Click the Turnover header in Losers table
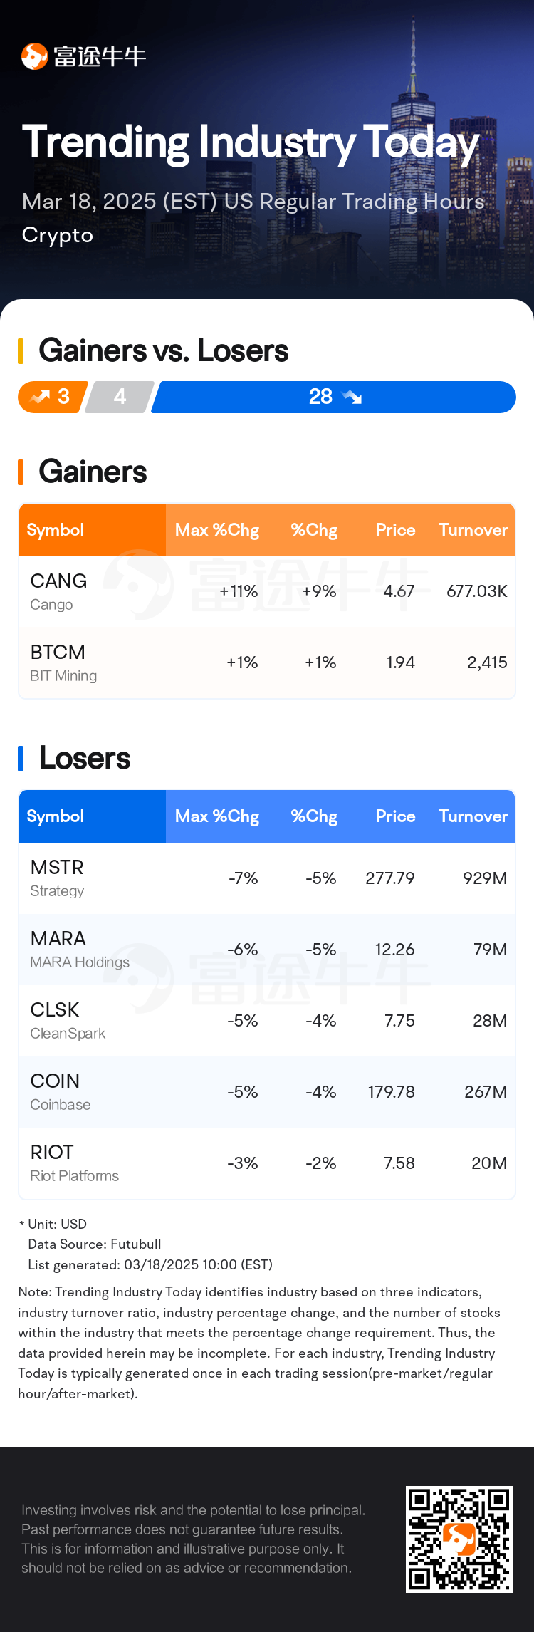 click(x=473, y=816)
